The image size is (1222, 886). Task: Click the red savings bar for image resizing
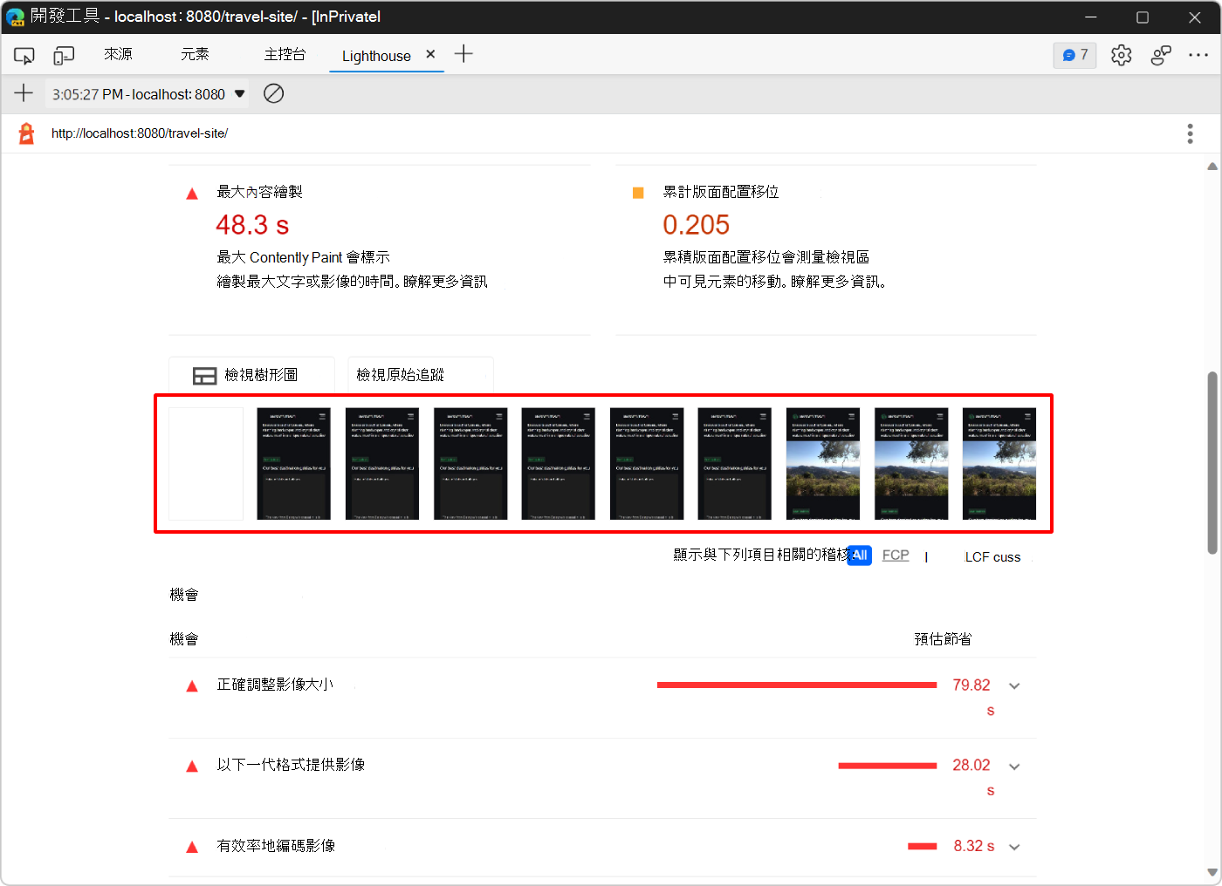point(796,685)
